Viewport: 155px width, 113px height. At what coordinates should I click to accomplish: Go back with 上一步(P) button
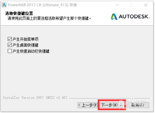(88, 105)
